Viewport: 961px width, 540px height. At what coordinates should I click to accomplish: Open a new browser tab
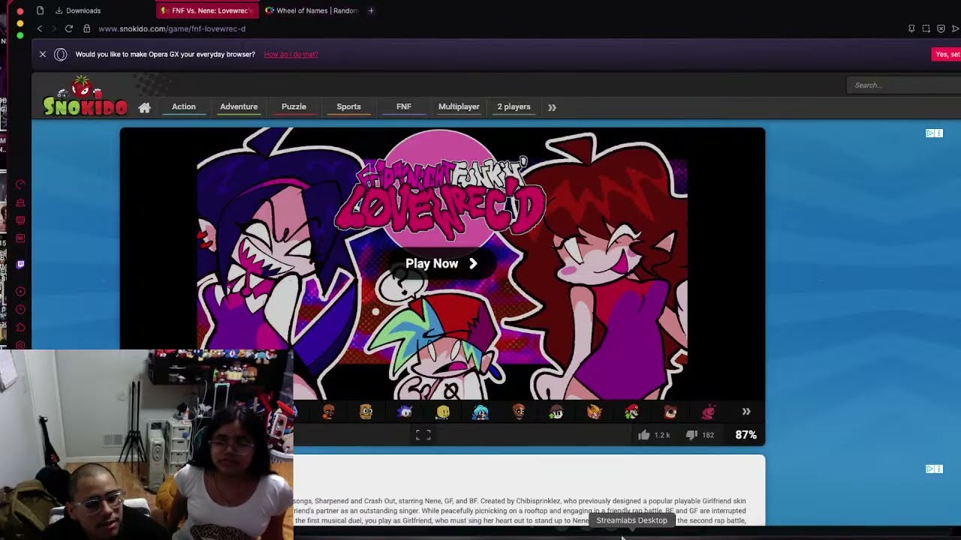pyautogui.click(x=371, y=10)
